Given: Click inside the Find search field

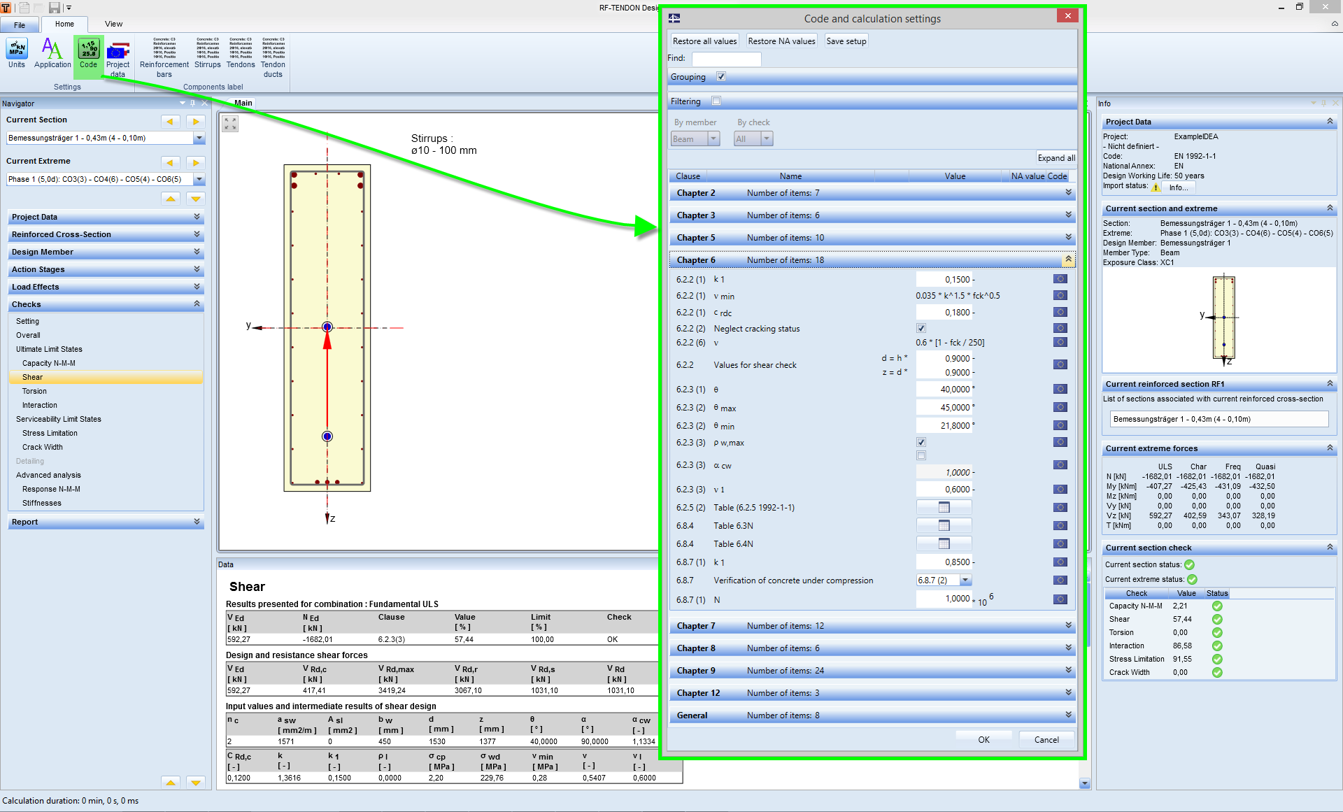Looking at the screenshot, I should 726,59.
